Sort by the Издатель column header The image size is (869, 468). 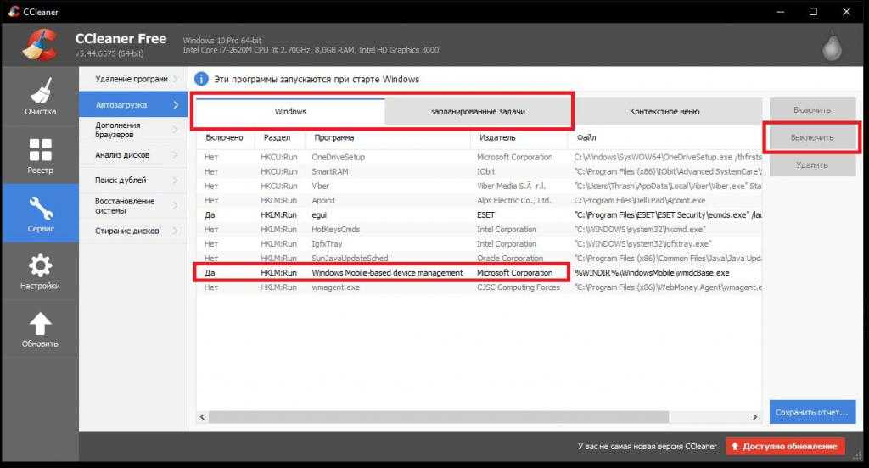[496, 137]
